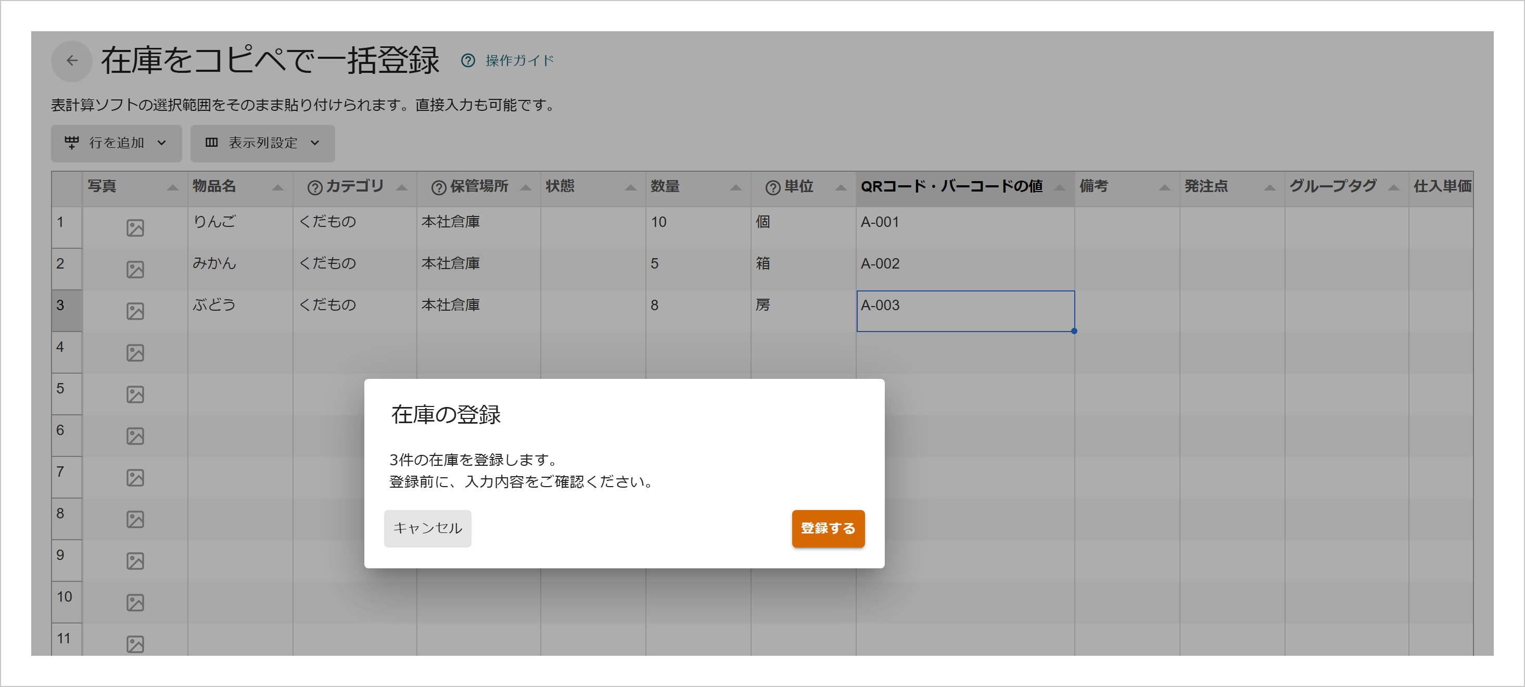Image resolution: width=1525 pixels, height=687 pixels.
Task: Sort by the 単位 column arrow
Action: pos(840,188)
